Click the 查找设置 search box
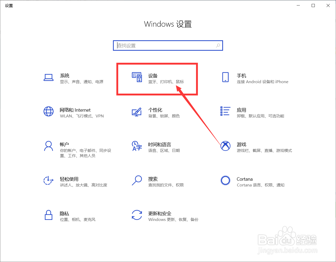Viewport: 336px width, 262px height. 168,45
